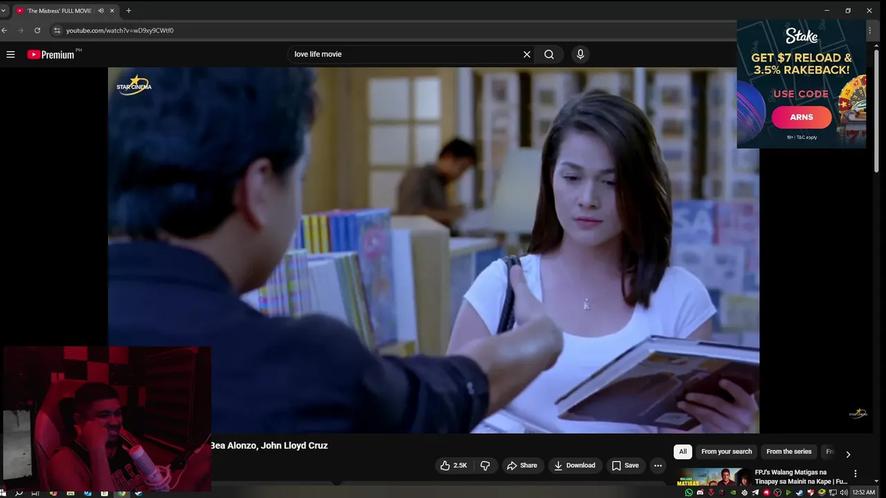View site information icon
The image size is (886, 498).
tap(57, 30)
